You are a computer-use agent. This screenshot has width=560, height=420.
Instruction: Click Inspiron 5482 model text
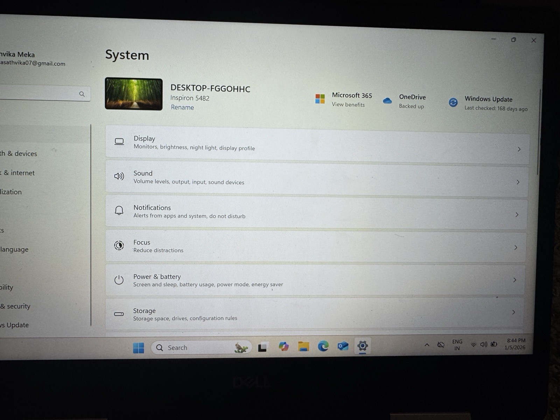click(x=190, y=98)
